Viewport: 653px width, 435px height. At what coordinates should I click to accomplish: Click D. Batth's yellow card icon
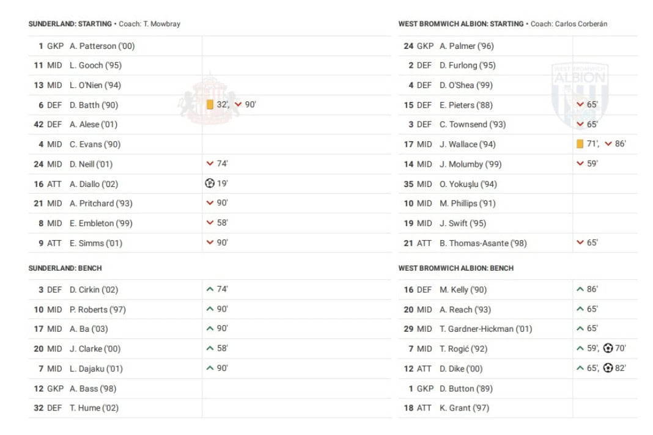click(x=210, y=104)
